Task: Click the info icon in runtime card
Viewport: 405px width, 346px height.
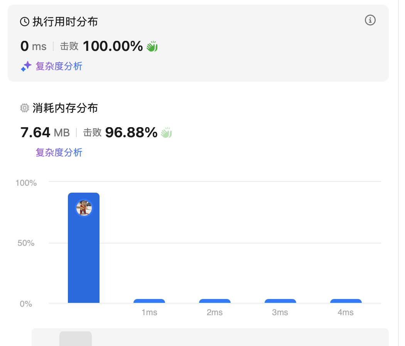Action: [x=370, y=20]
